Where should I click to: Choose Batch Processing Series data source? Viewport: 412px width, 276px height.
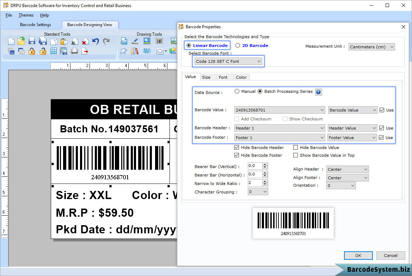285,91
